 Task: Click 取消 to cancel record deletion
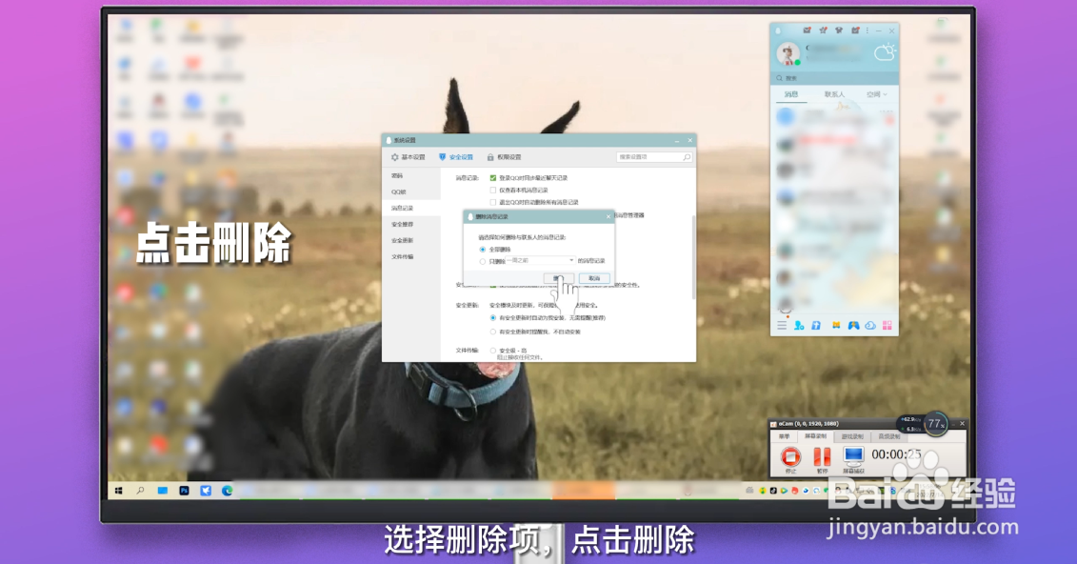coord(595,278)
